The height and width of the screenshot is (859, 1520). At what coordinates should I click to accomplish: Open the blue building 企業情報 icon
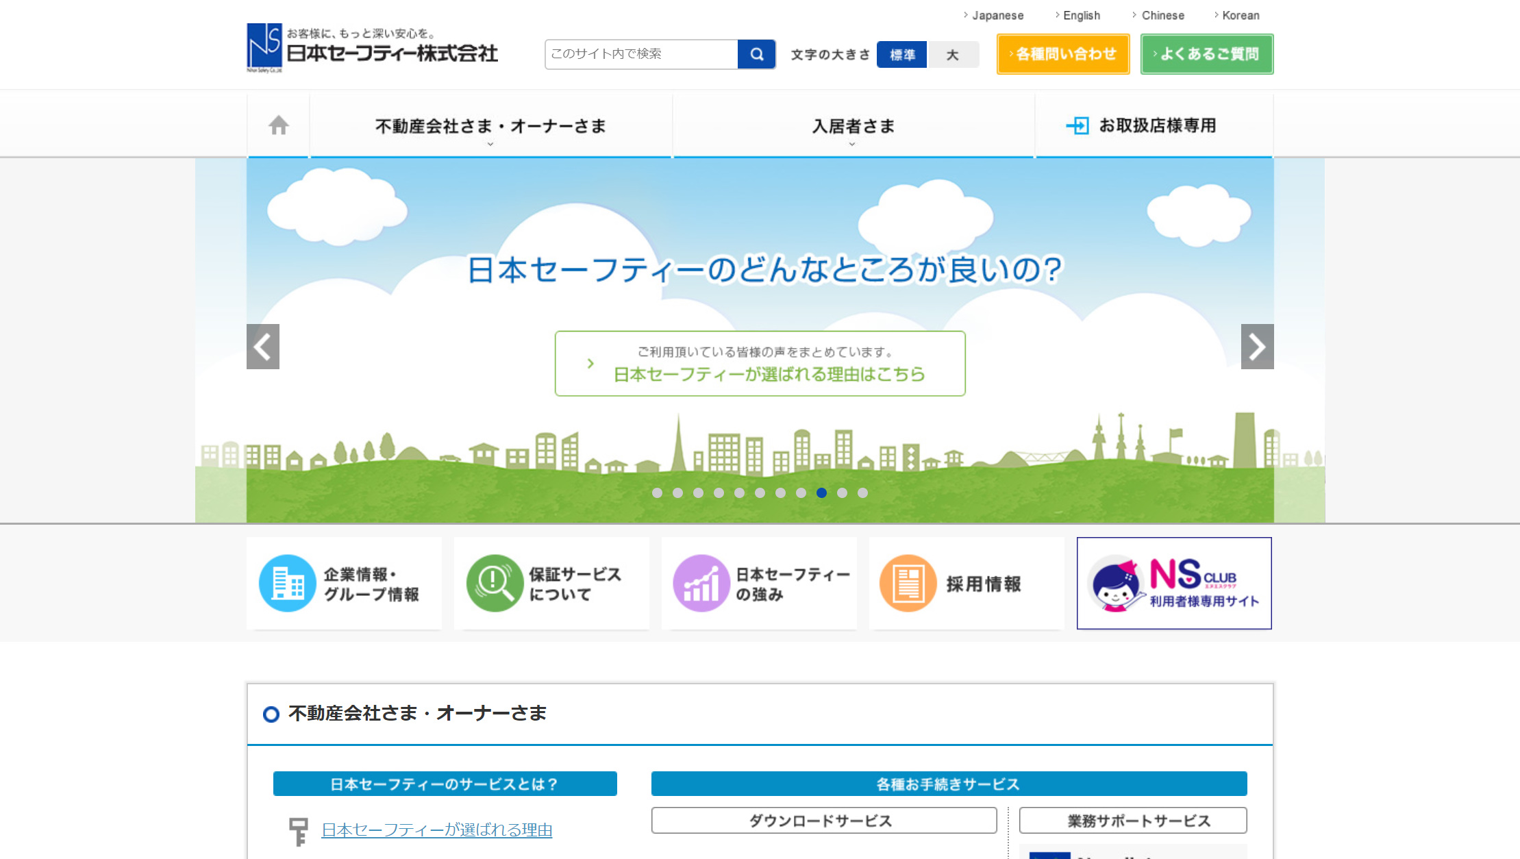[287, 583]
